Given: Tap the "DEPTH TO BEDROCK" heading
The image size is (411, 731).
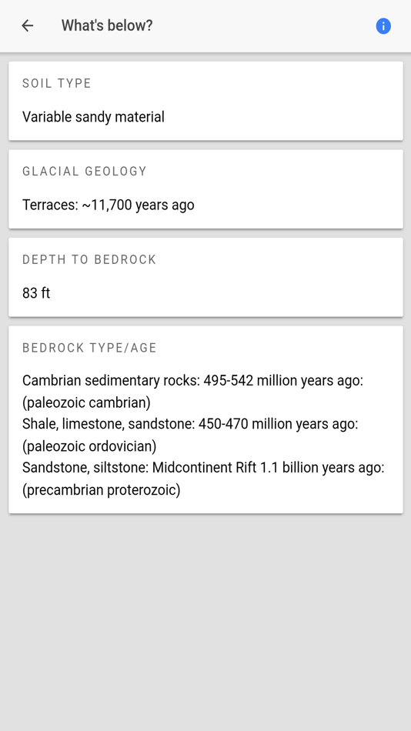Looking at the screenshot, I should pyautogui.click(x=89, y=259).
